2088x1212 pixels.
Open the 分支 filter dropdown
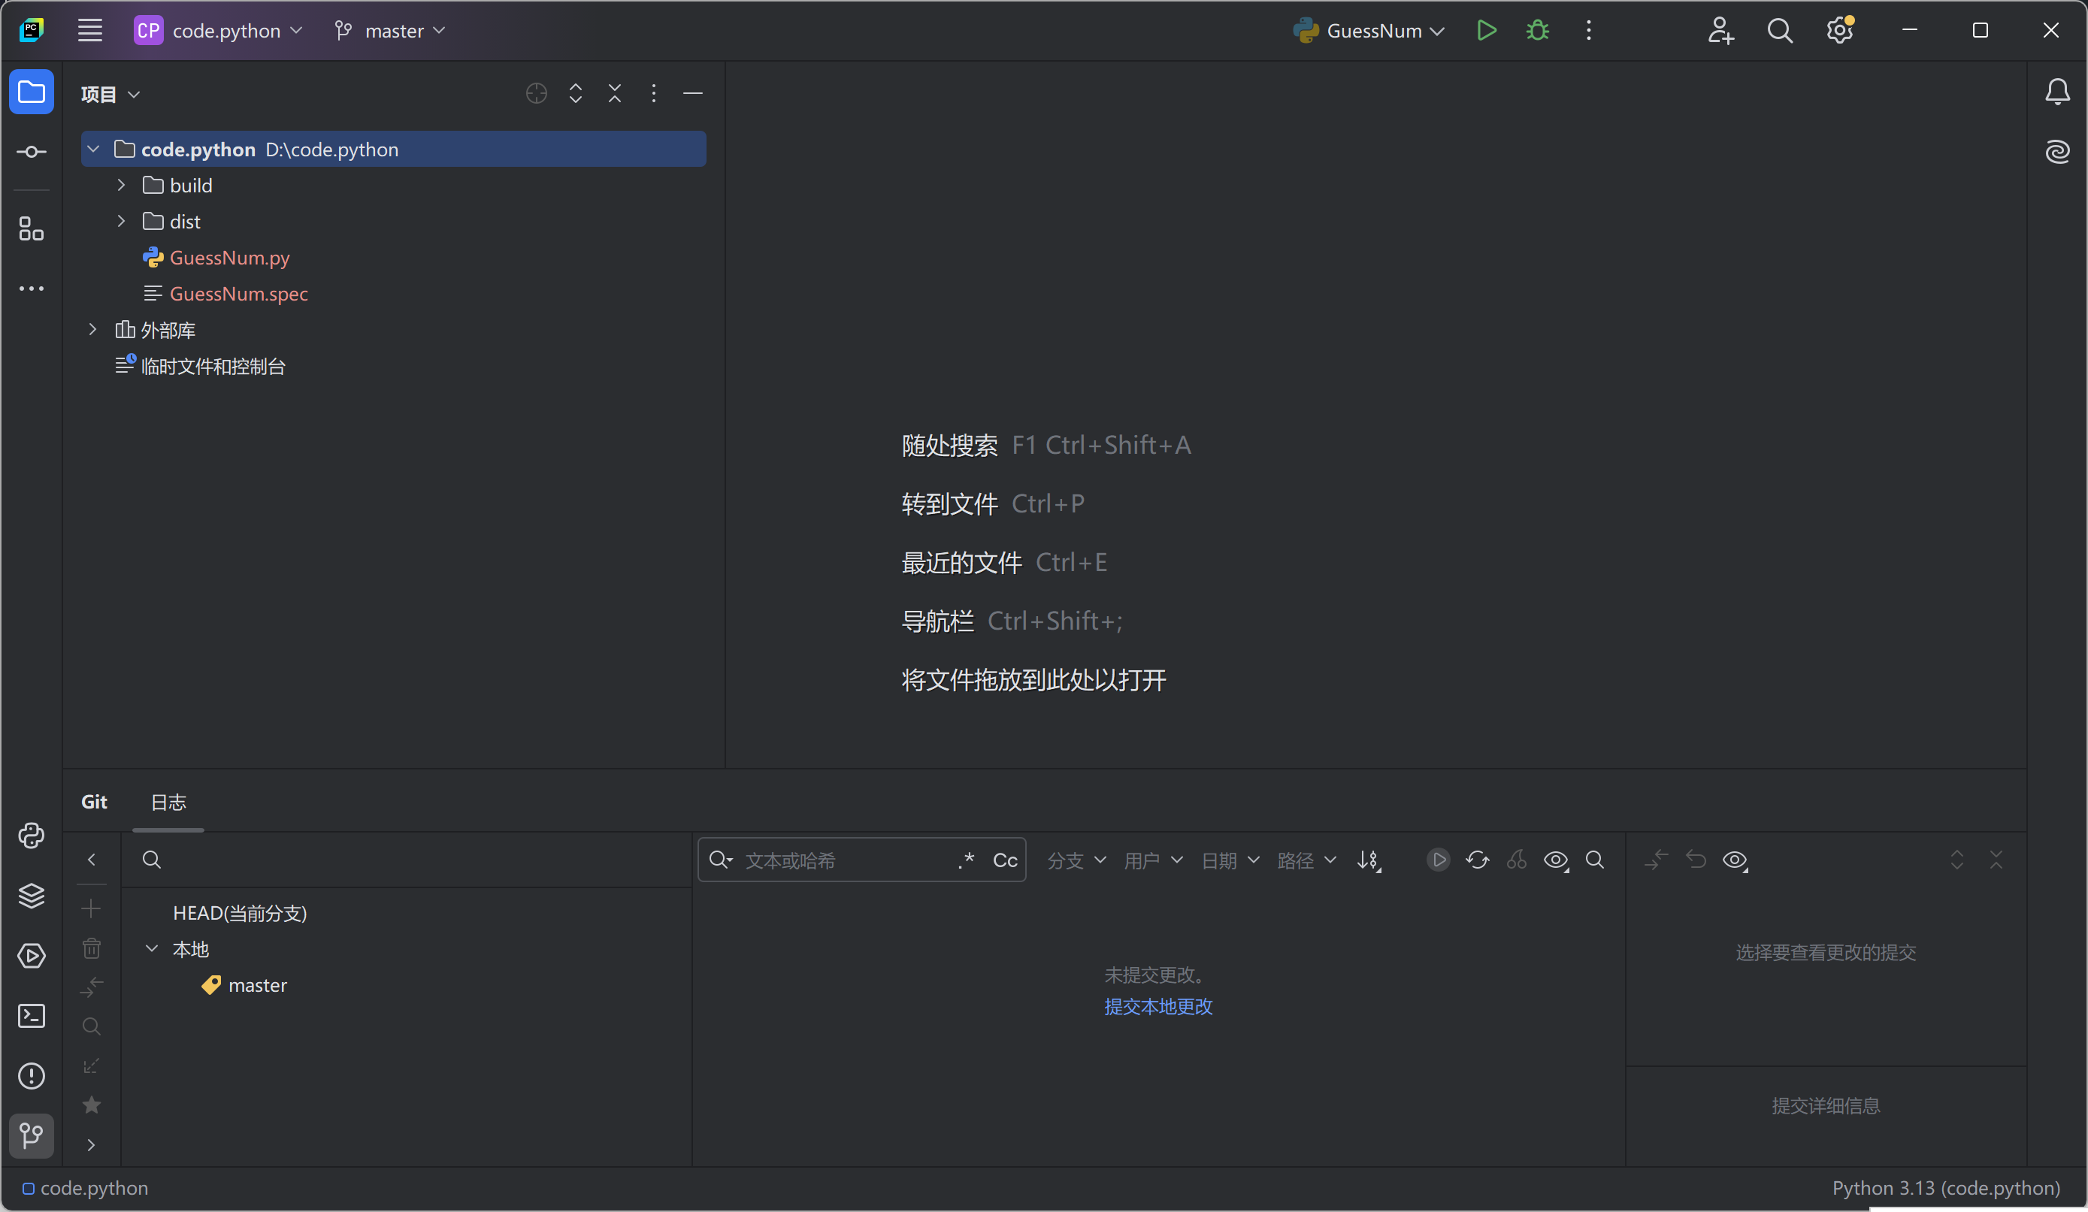click(x=1076, y=860)
